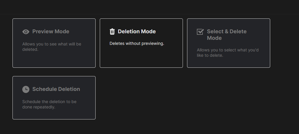The width and height of the screenshot is (299, 134).
Task: Click the "Preview Mode" heading text
Action: pos(51,31)
